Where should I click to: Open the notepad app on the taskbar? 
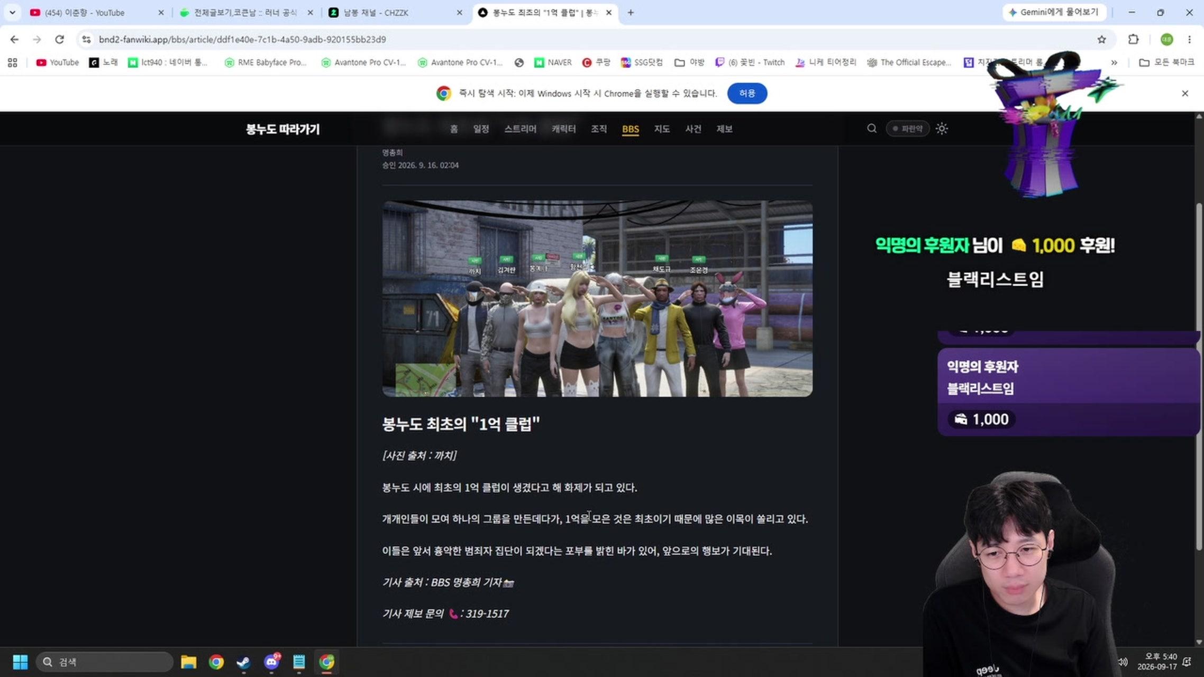[x=299, y=662]
